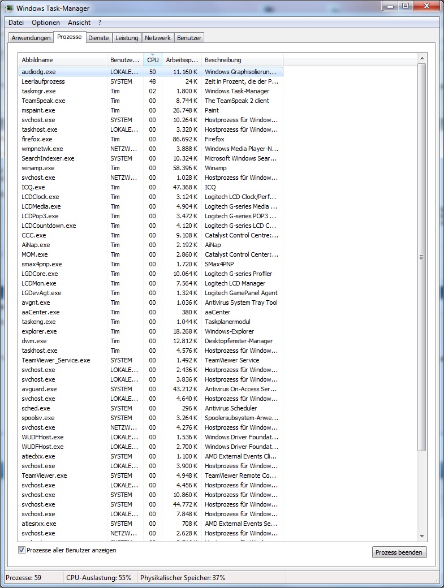The height and width of the screenshot is (588, 444).
Task: Select the wmpnetwk.exe process
Action: click(151, 149)
